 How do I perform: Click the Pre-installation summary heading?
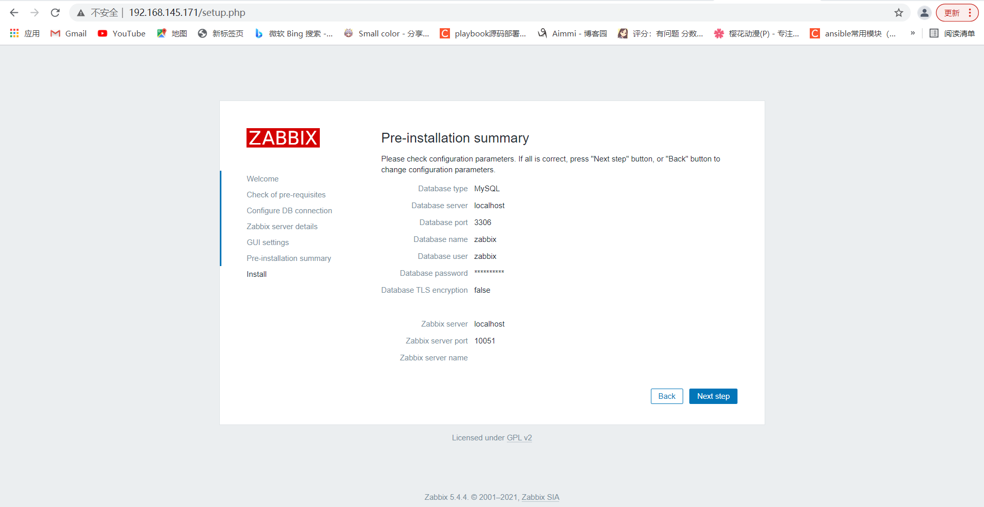(x=455, y=138)
